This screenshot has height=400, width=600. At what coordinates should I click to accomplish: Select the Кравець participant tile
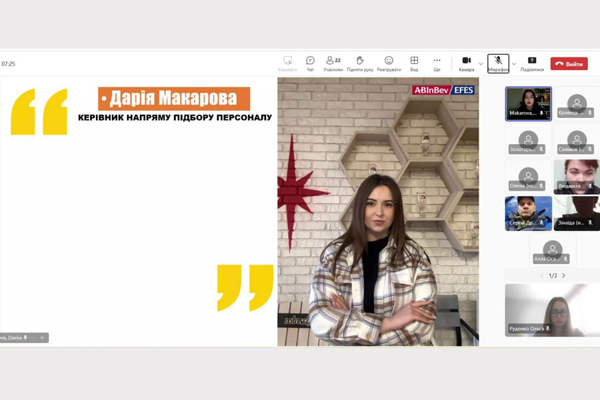point(577,104)
